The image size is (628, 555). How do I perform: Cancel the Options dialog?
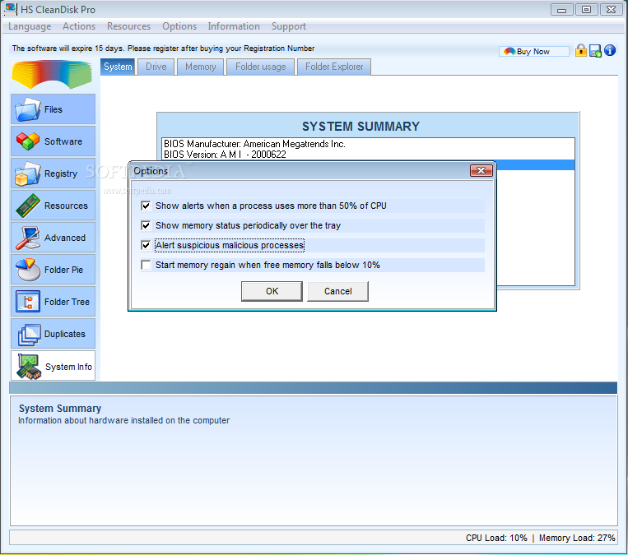pyautogui.click(x=337, y=291)
